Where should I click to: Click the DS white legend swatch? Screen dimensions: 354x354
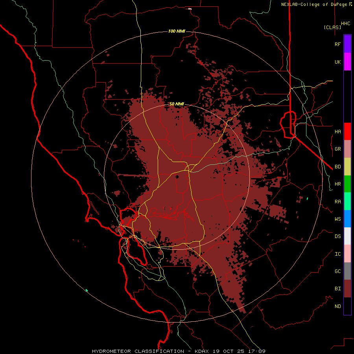pyautogui.click(x=347, y=236)
